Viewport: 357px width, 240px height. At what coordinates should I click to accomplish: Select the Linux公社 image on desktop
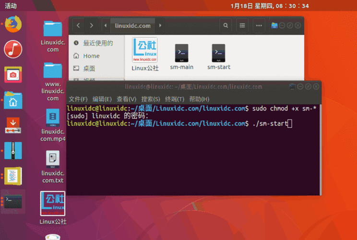[x=53, y=208]
